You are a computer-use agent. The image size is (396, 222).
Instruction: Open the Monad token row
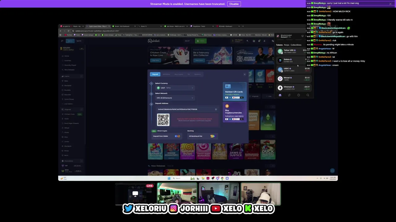(x=294, y=79)
